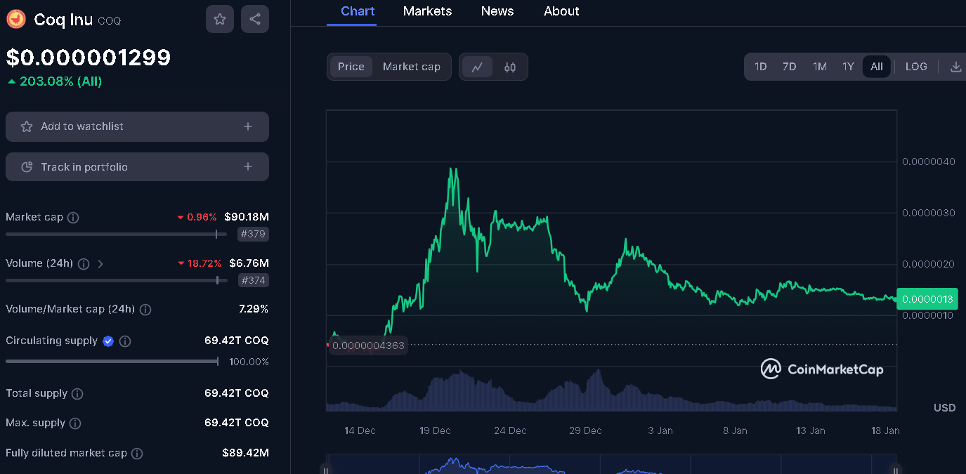966x474 pixels.
Task: Set chart range to 1D
Action: click(761, 67)
